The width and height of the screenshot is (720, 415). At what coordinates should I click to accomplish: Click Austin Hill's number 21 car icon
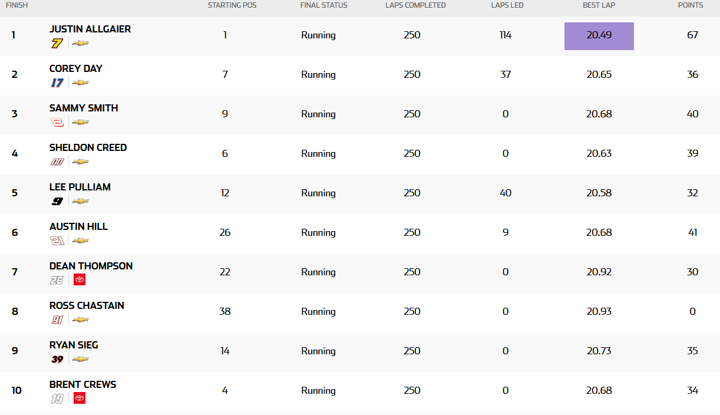57,241
